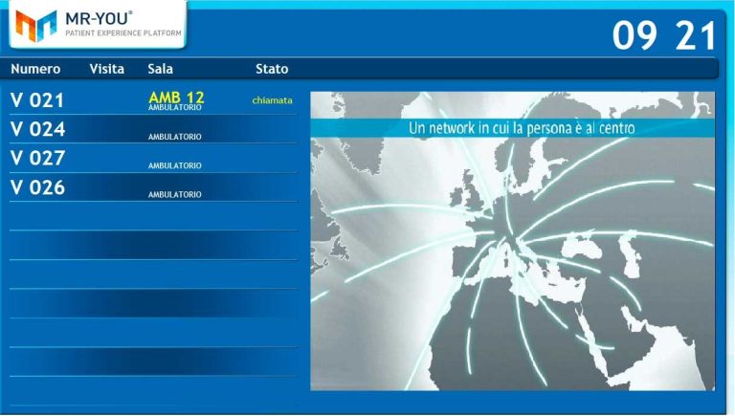
Task: Click AMBULATORIO in the V 026 row
Action: point(174,195)
